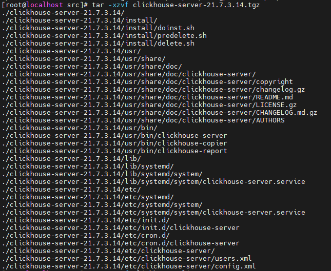Click the CHANGELOG.md.gz output line
The height and width of the screenshot is (271, 331).
(x=159, y=112)
